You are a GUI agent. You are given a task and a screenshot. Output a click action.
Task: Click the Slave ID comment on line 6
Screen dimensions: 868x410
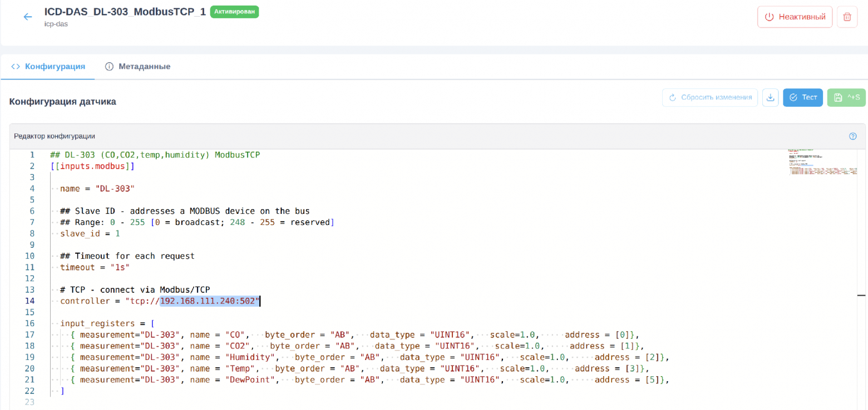(x=185, y=211)
